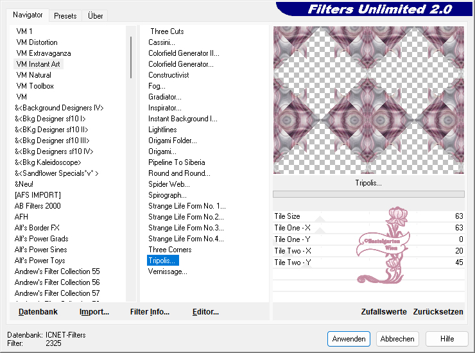This screenshot has width=475, height=353.
Task: Select VM Natural category
Action: 33,75
